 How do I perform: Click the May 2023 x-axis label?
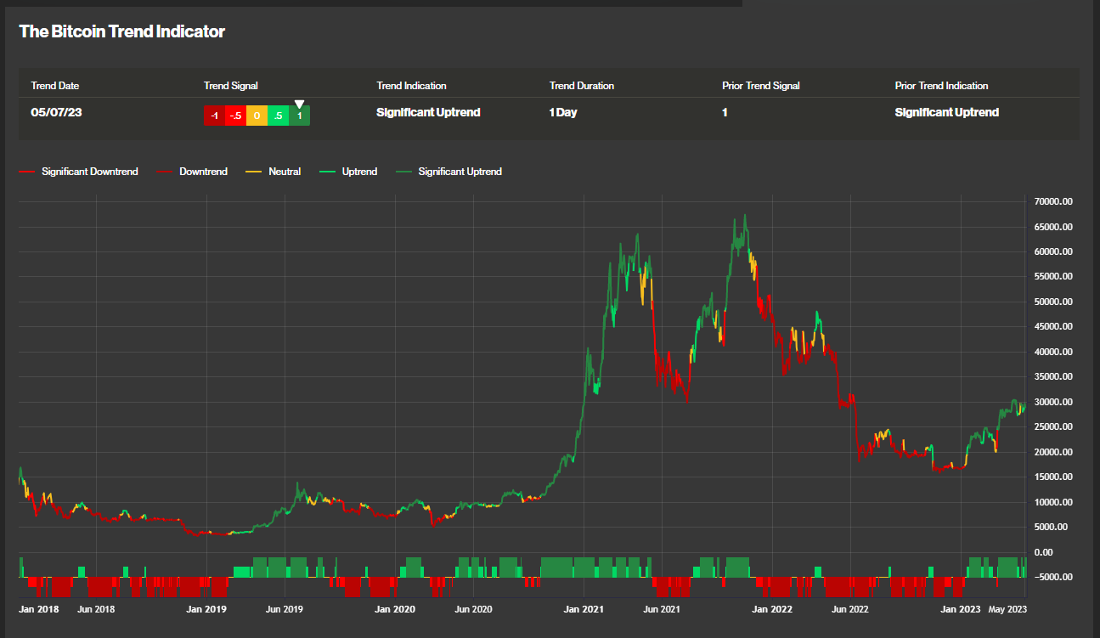coord(1007,609)
